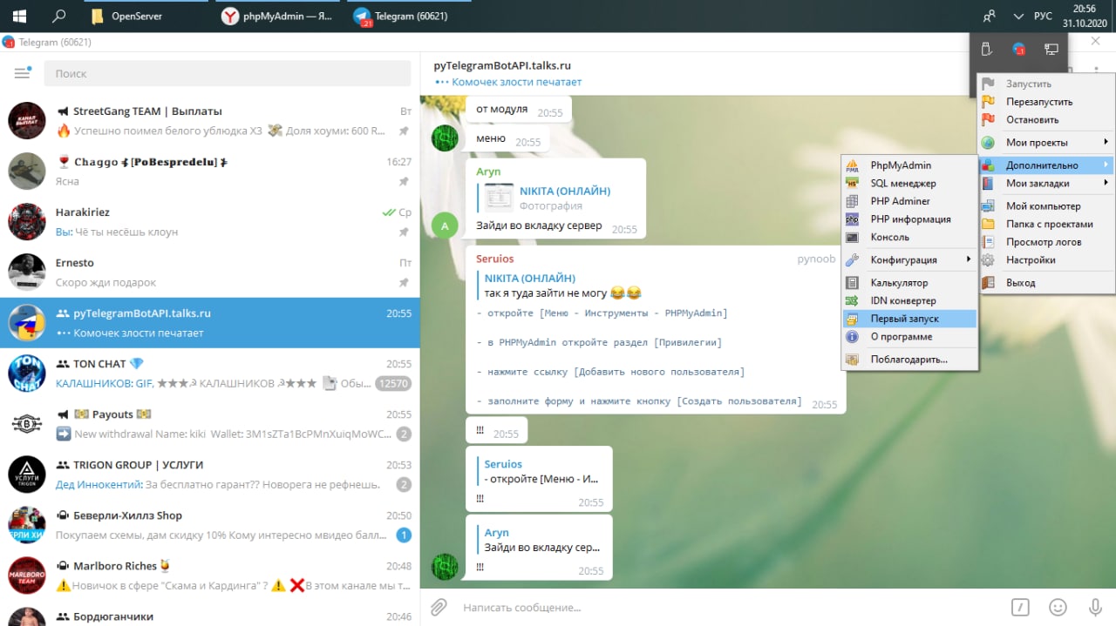Open Ernesto chat
Image resolution: width=1116 pixels, height=626 pixels.
click(x=210, y=273)
